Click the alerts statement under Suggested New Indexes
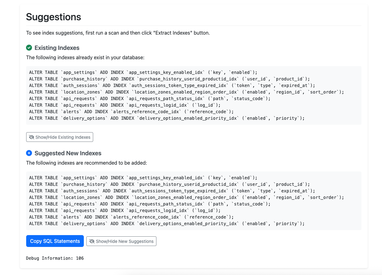The width and height of the screenshot is (382, 275). tap(131, 217)
